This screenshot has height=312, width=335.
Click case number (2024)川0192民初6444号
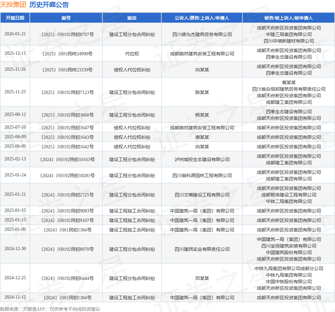[67, 278]
